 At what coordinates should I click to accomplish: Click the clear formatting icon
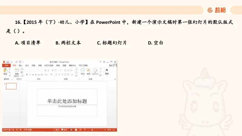click(53, 70)
